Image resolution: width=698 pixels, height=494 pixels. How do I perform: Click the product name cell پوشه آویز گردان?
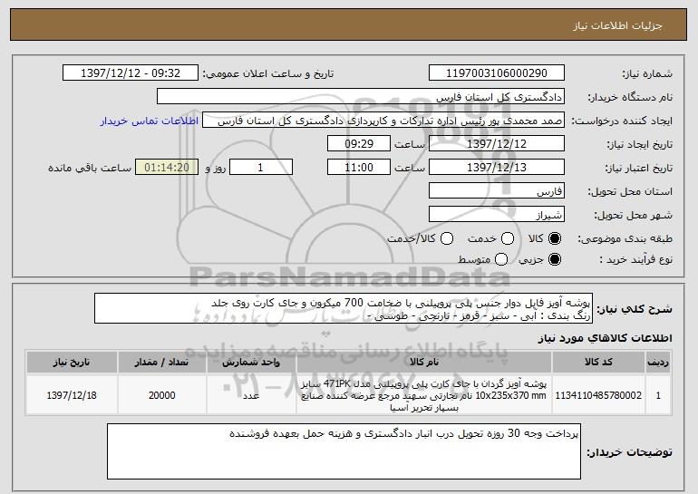coord(424,395)
